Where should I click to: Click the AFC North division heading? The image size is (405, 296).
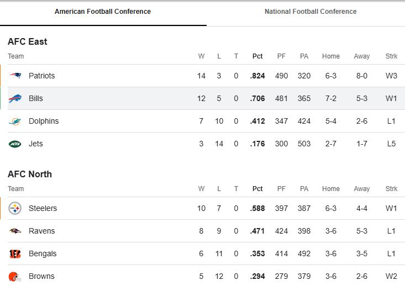coord(30,174)
